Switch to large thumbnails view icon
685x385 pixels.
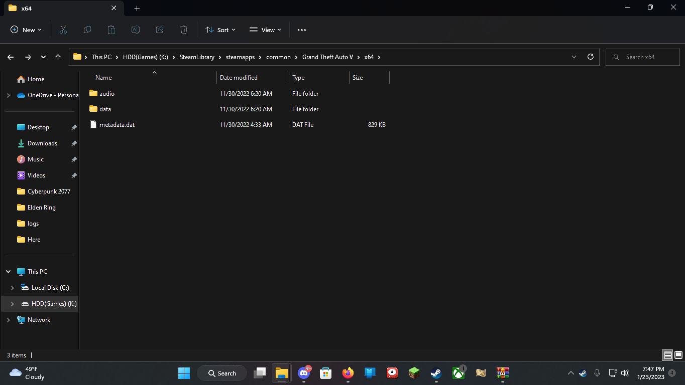[678, 355]
